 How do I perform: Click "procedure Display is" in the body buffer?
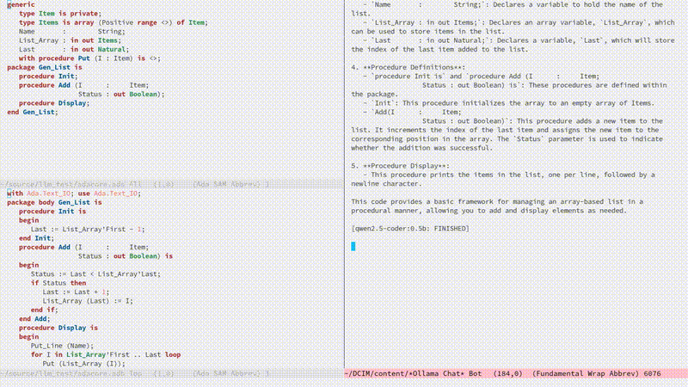pyautogui.click(x=58, y=328)
